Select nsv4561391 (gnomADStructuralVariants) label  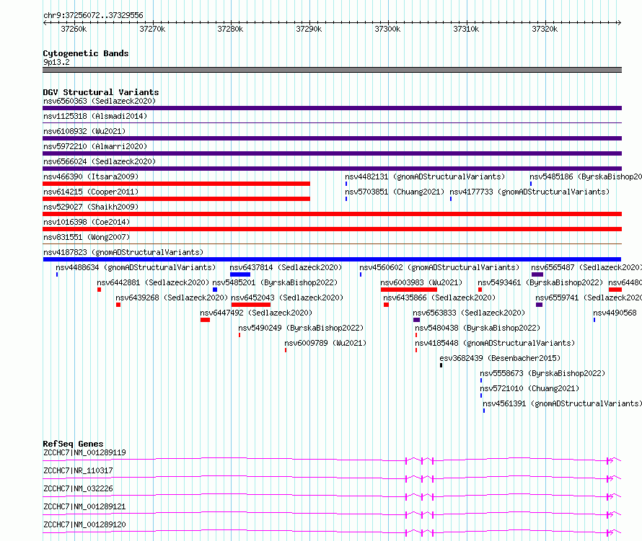[562, 403]
